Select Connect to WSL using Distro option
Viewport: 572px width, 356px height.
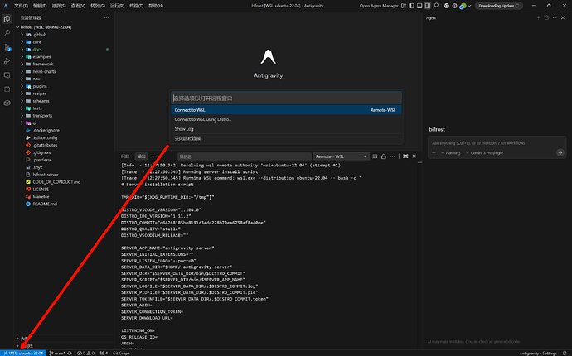(286, 119)
